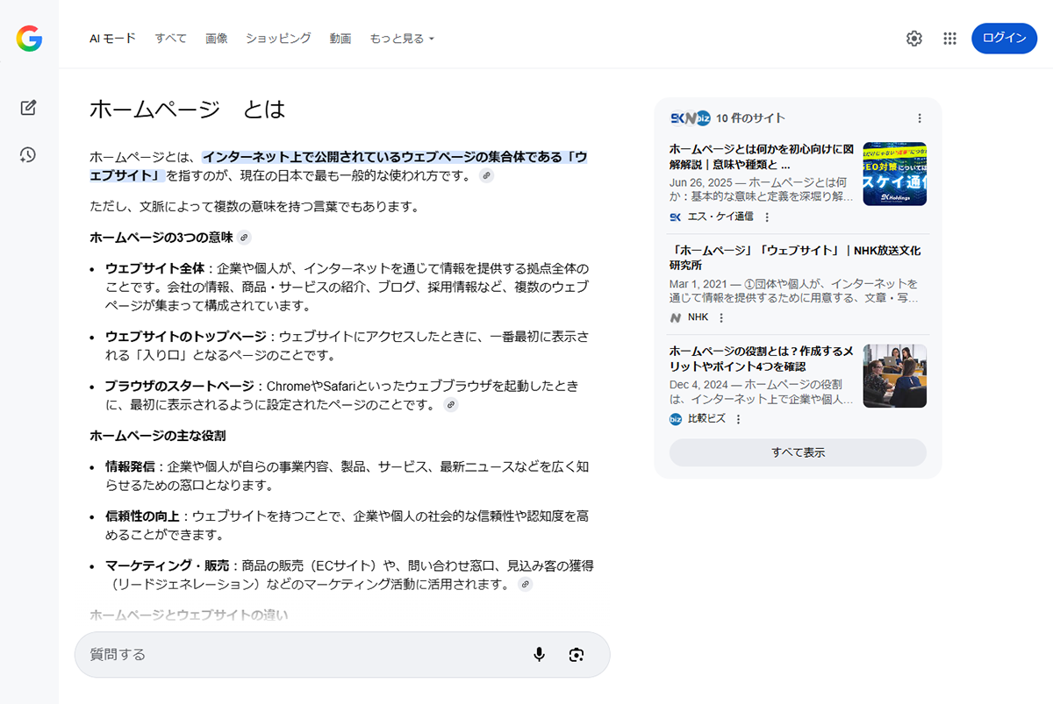Open the Google apps grid
Viewport: 1053px width, 704px height.
pos(949,39)
